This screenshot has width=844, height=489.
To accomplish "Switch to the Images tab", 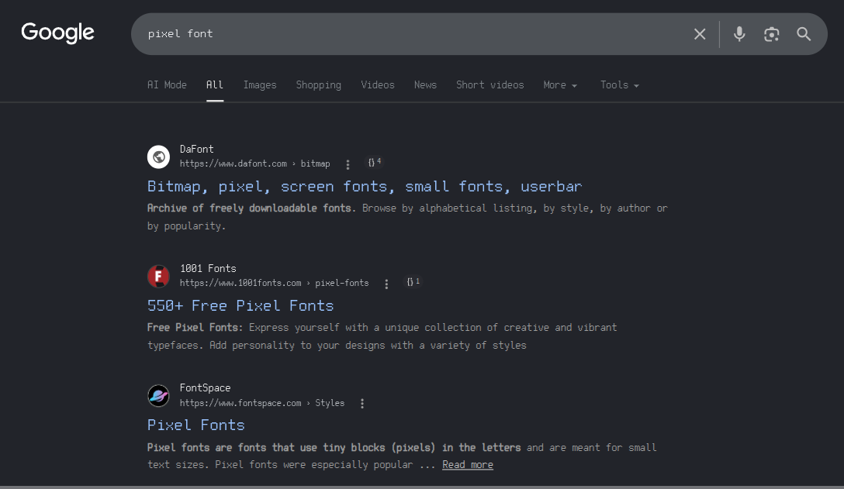I will [x=259, y=85].
